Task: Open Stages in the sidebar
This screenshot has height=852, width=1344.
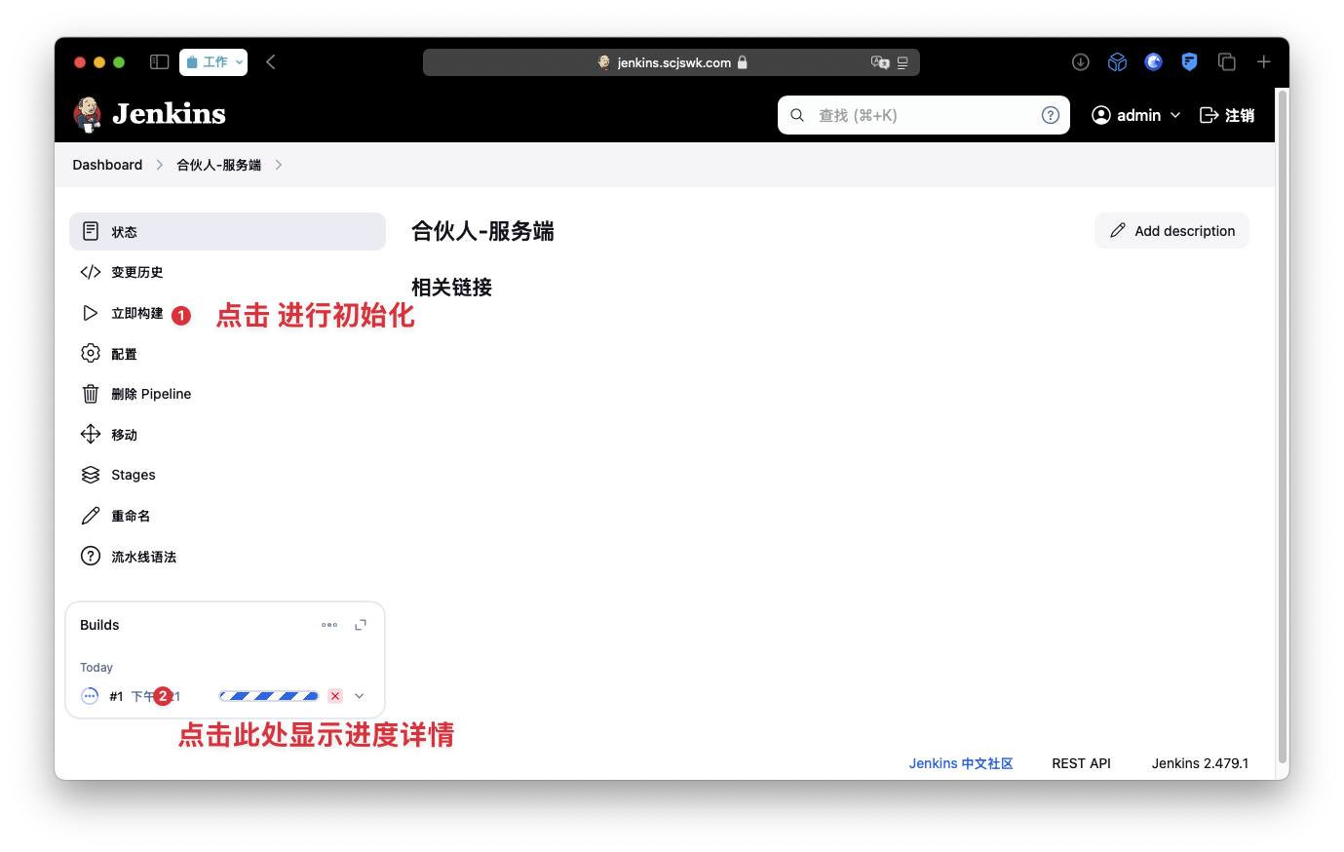Action: 227,475
